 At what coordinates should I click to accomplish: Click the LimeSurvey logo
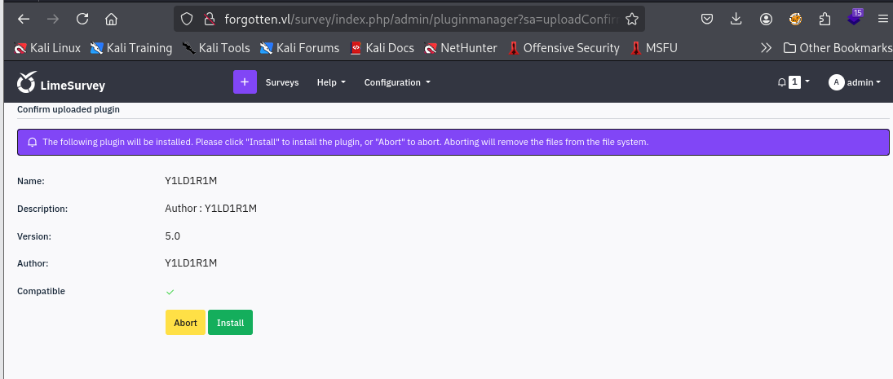[x=61, y=84]
